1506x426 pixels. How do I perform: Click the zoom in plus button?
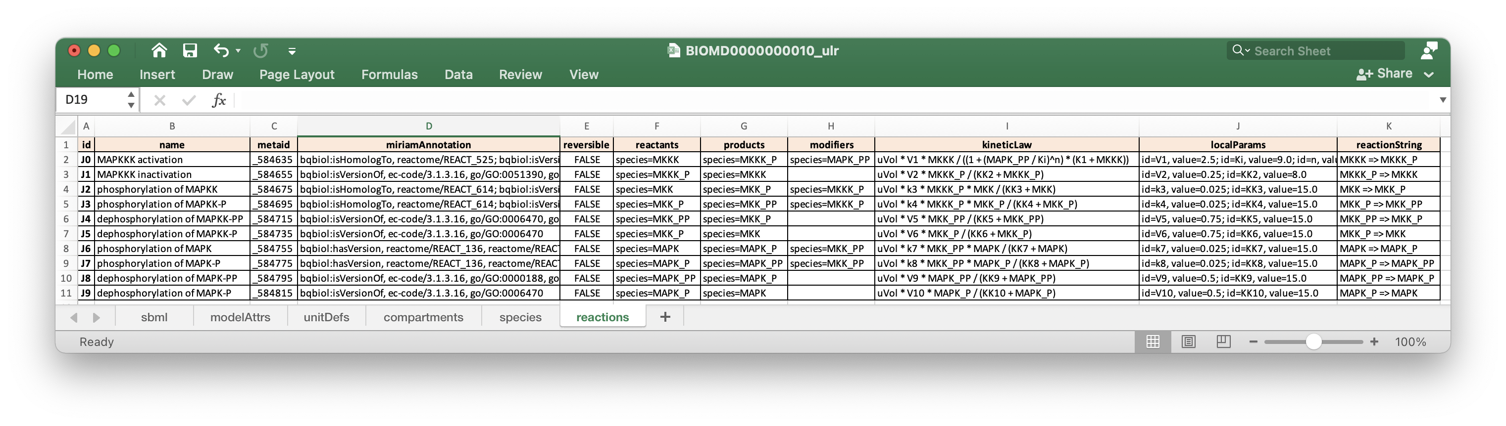pyautogui.click(x=1374, y=342)
